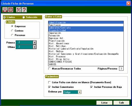Click the Primera value field
The width and height of the screenshot is (132, 106).
click(24, 43)
